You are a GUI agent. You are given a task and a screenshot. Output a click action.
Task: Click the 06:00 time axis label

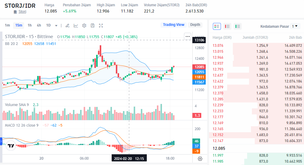84,158
